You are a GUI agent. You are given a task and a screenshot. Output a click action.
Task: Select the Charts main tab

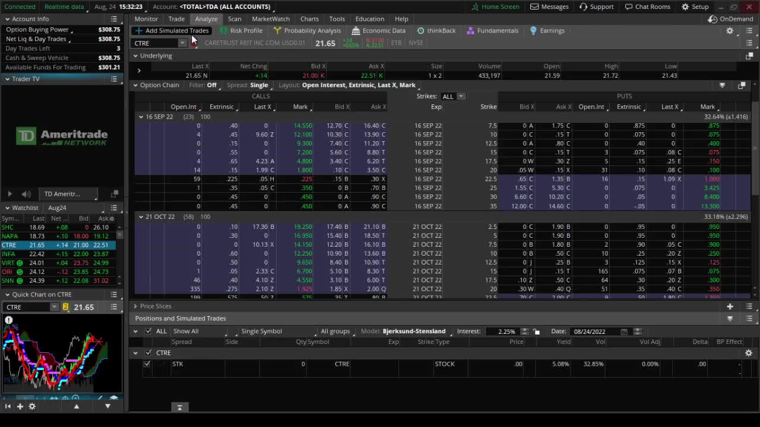[309, 18]
